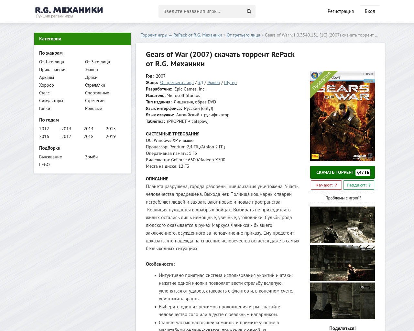The image size is (414, 331).
Task: Filter games by year 2018
Action: click(x=89, y=136)
